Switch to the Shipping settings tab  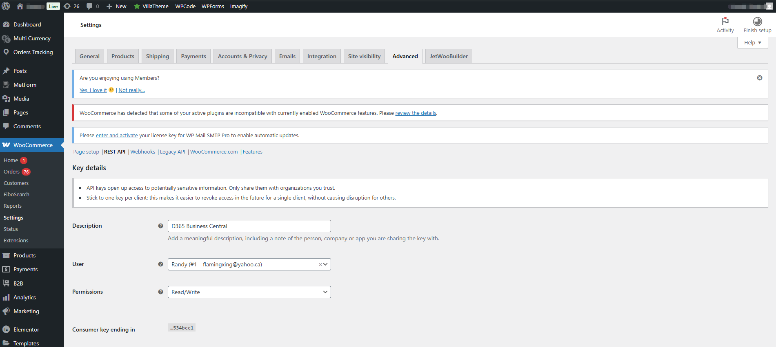point(158,56)
